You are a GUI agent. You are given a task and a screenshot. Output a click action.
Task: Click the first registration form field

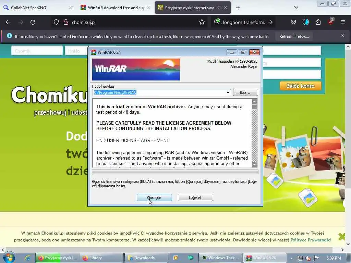tap(292, 51)
